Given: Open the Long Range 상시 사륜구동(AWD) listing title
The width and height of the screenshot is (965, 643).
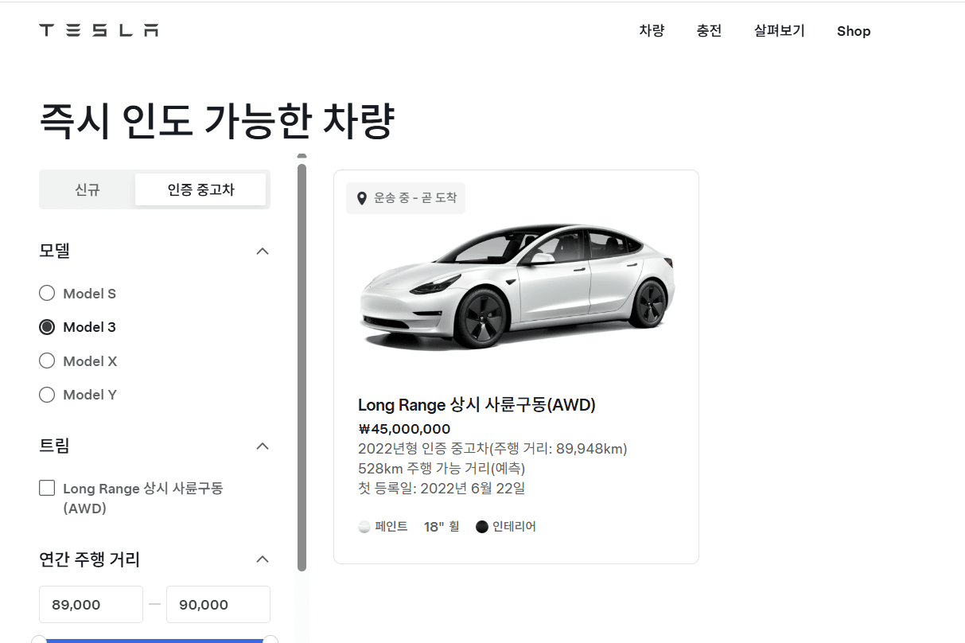Looking at the screenshot, I should [x=477, y=405].
